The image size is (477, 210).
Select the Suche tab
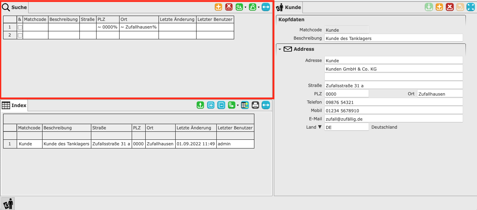point(15,7)
